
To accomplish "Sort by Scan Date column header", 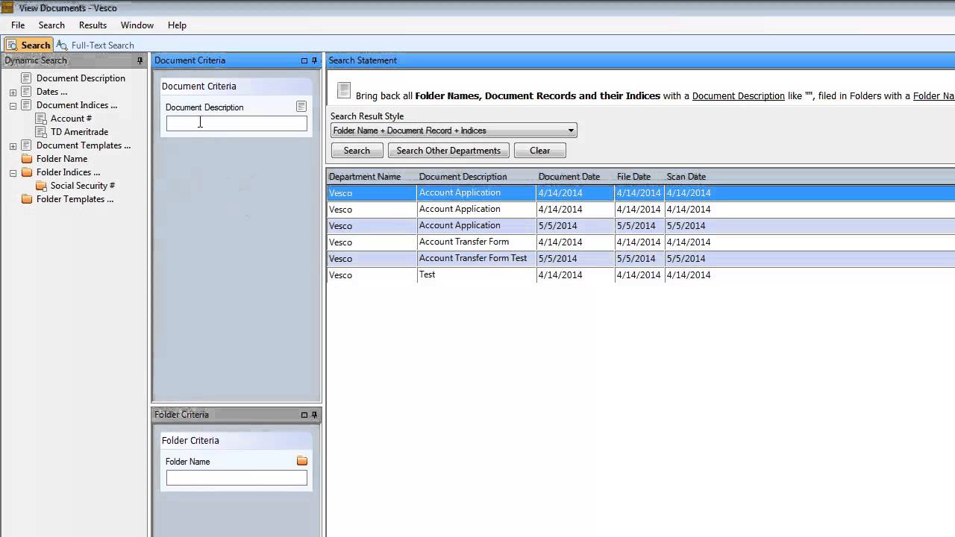I will click(686, 177).
